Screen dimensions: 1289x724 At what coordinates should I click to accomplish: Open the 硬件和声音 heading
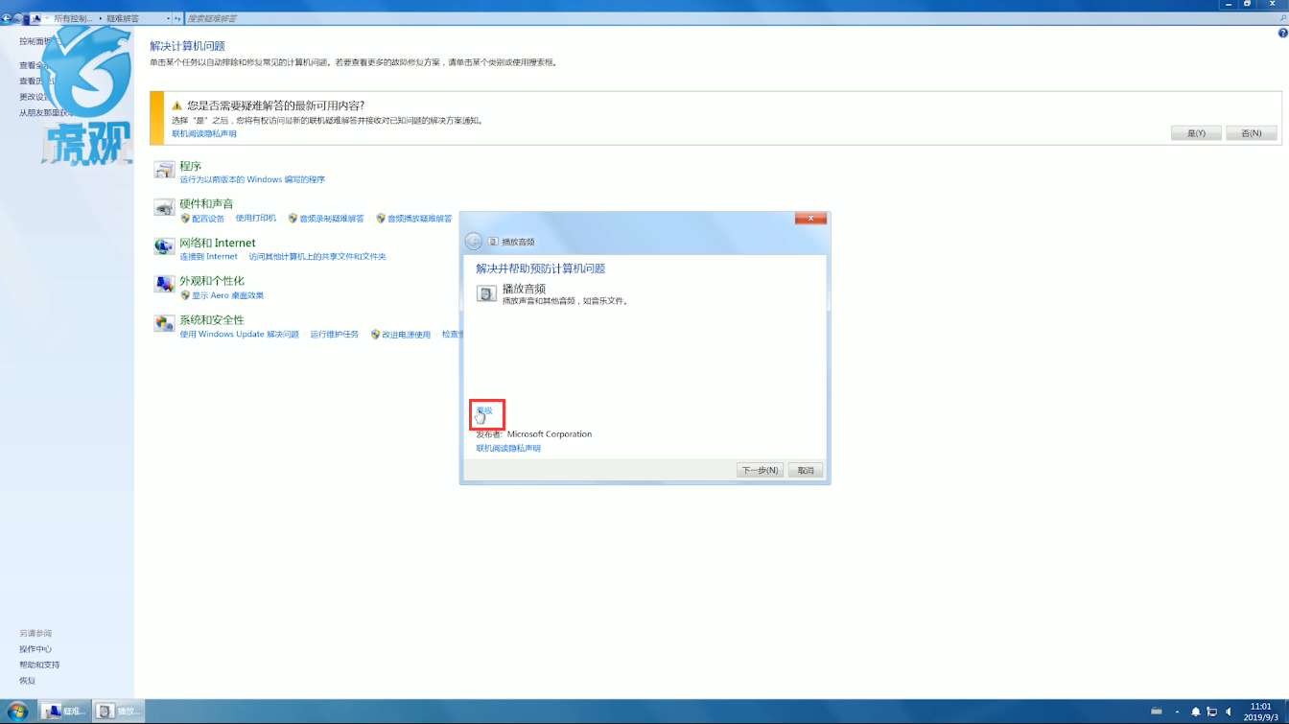click(x=206, y=203)
